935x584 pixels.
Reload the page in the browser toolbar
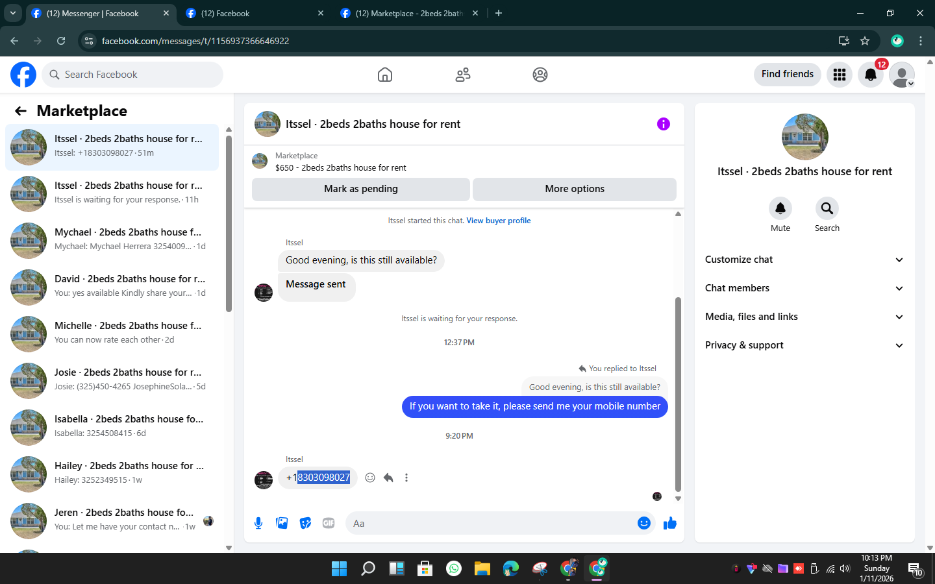tap(61, 41)
